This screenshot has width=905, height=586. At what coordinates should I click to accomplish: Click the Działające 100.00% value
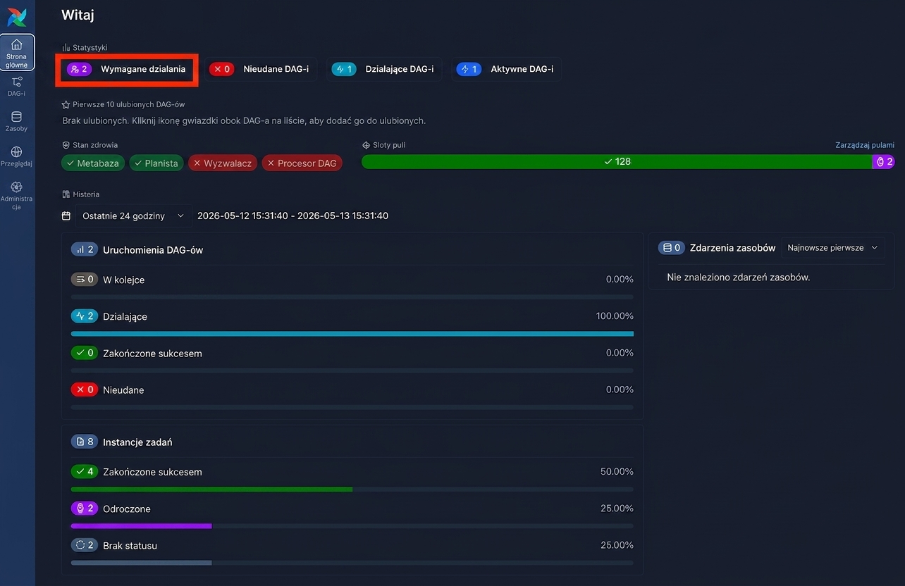click(615, 316)
